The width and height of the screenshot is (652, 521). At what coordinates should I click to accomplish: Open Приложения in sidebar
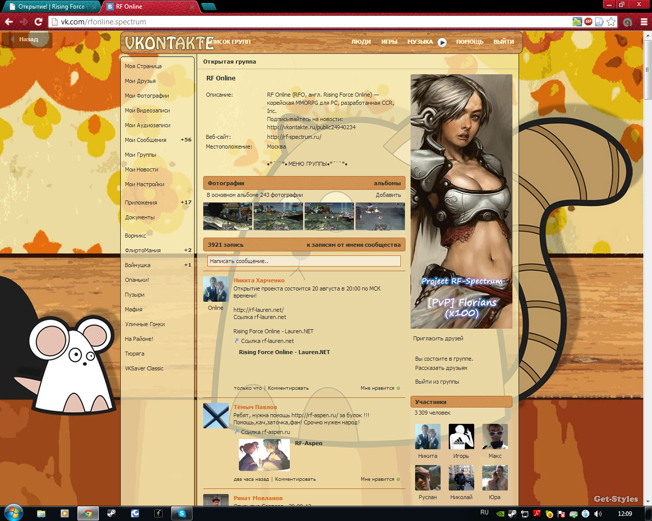tap(141, 202)
